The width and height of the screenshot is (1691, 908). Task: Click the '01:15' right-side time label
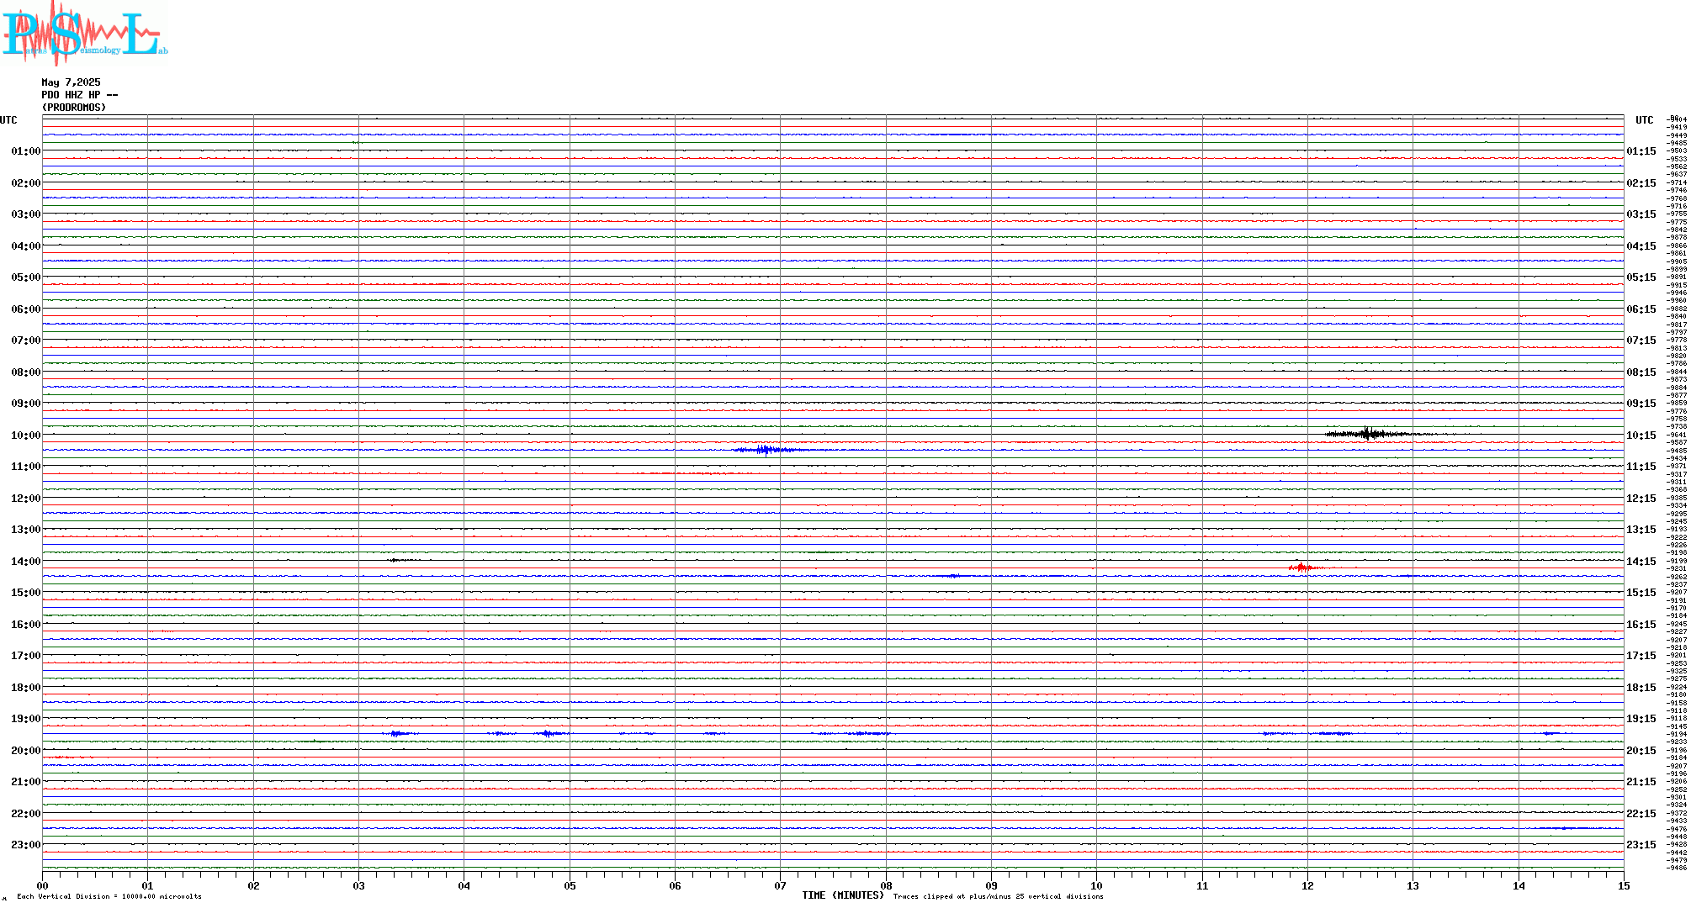pyautogui.click(x=1641, y=151)
